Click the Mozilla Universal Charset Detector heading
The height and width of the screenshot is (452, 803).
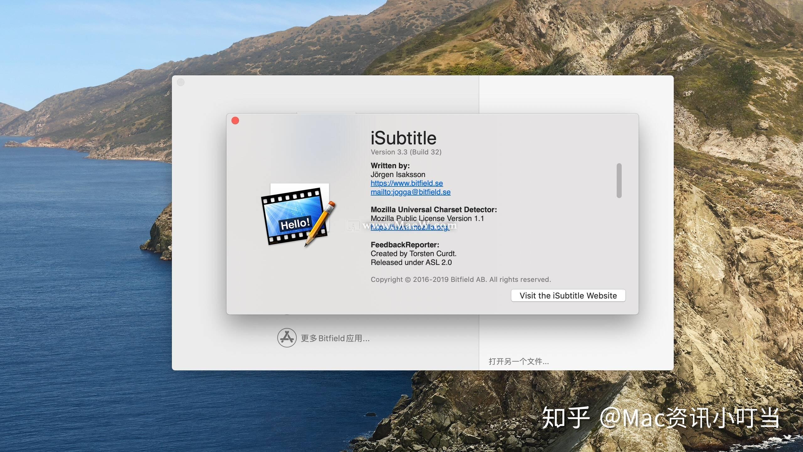(x=434, y=209)
